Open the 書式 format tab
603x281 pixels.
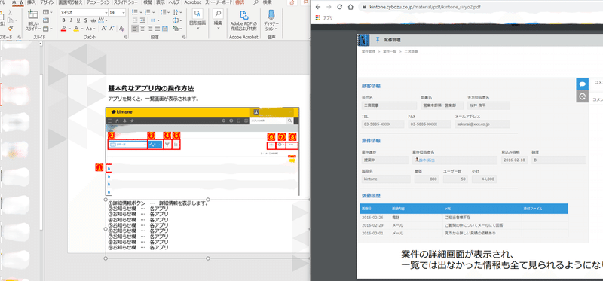tap(240, 2)
